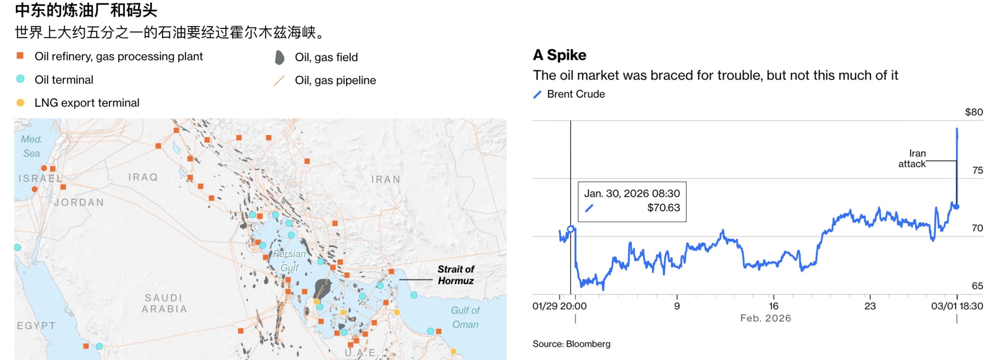Screen dimensions: 999x360
Task: Click the 03/01 18:30 time axis label
Action: coord(957,306)
